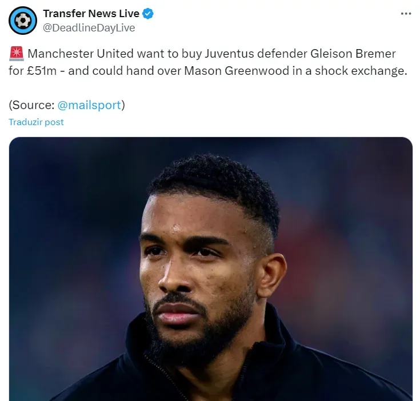Open the Transfer News Live profile avatar
Screen dimensions: 420x401
(x=23, y=21)
